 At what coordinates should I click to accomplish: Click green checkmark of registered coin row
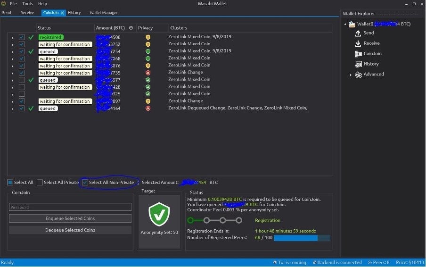pyautogui.click(x=31, y=37)
